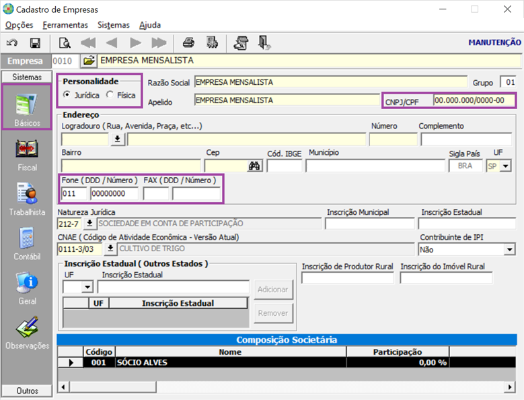Click the save floppy disk icon
The image size is (524, 400).
[x=35, y=43]
